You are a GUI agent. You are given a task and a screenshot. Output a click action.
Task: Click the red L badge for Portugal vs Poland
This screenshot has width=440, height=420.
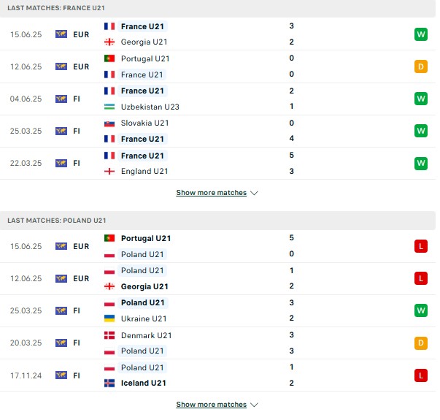(420, 246)
